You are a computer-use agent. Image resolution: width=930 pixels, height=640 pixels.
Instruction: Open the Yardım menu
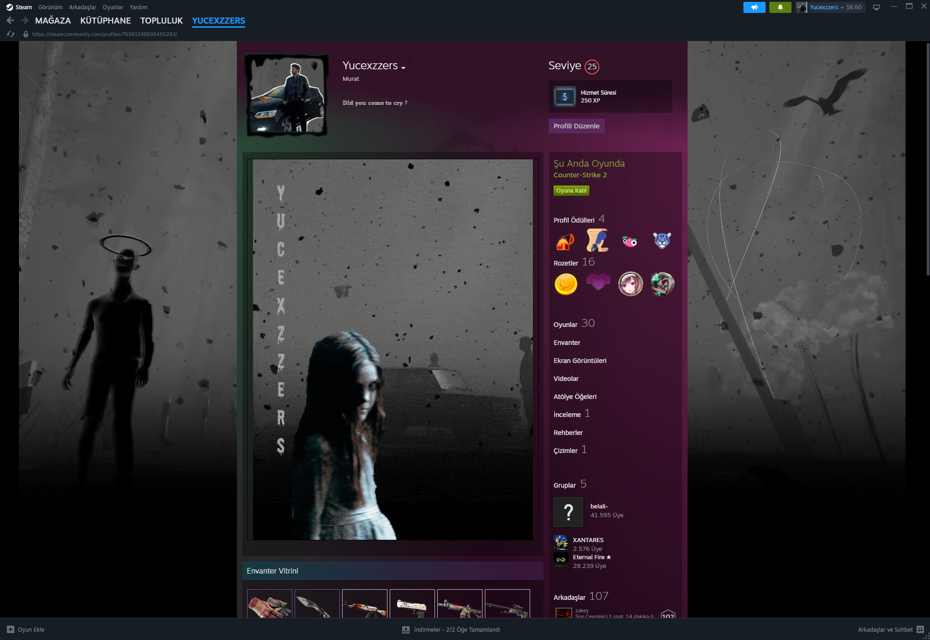(139, 7)
